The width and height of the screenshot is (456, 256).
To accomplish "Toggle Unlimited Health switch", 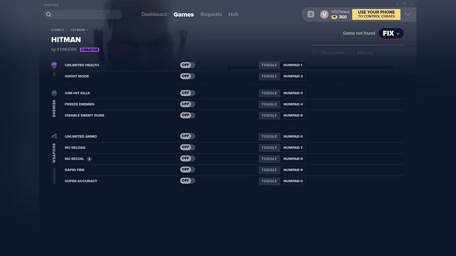I will pyautogui.click(x=188, y=65).
